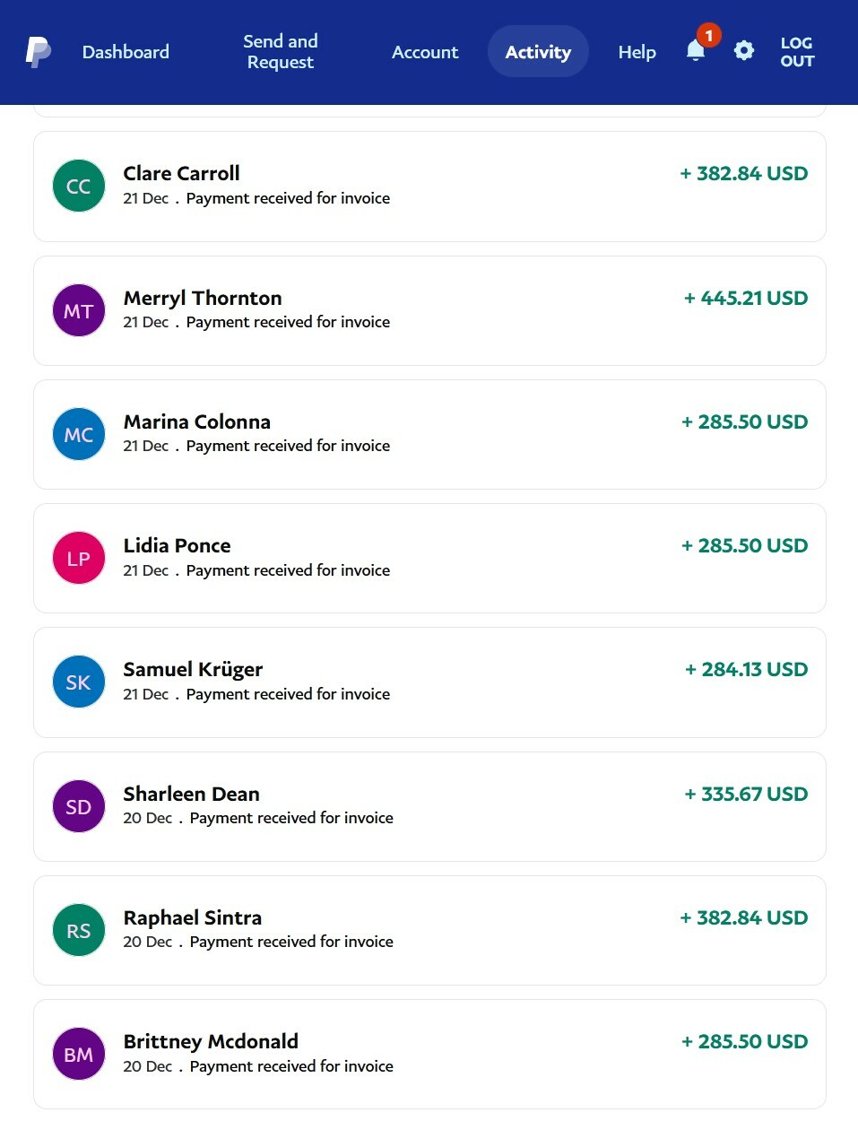Open the notifications bell icon

(x=696, y=51)
